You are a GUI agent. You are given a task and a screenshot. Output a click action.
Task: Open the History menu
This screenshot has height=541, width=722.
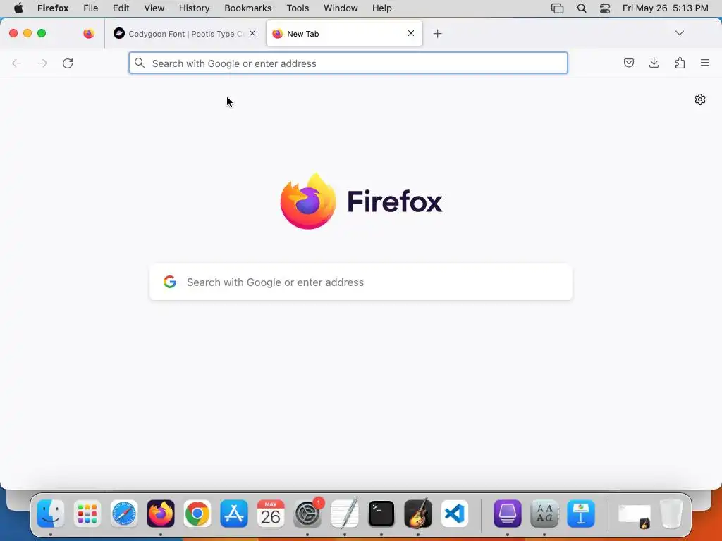(x=195, y=8)
